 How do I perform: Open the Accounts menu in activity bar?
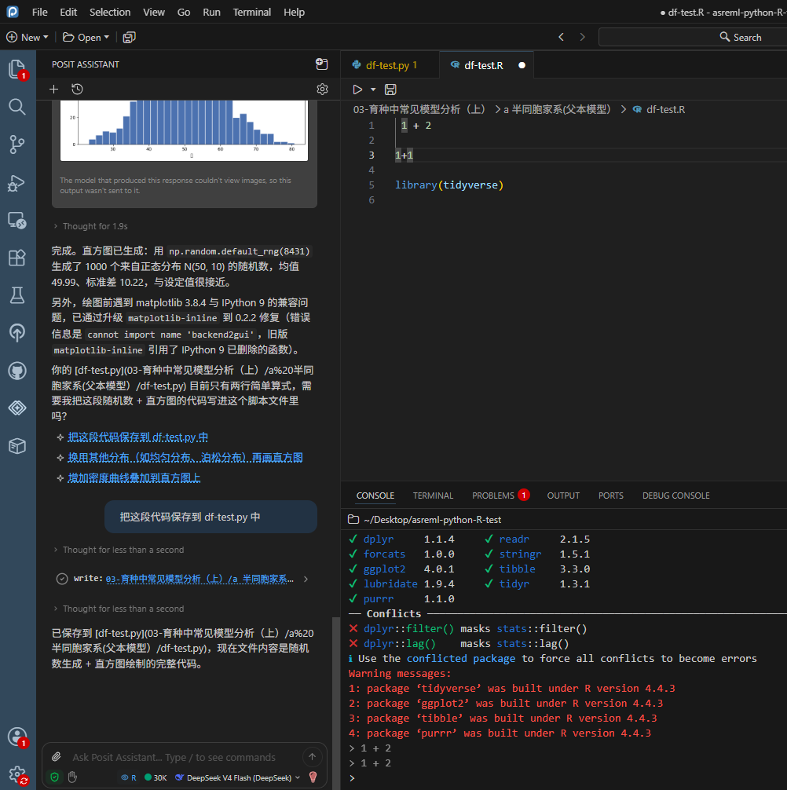(x=17, y=737)
